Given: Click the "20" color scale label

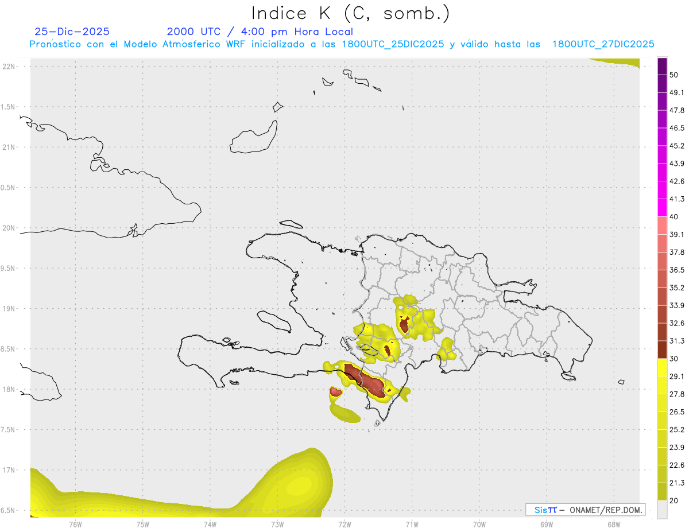Looking at the screenshot, I should click(x=674, y=501).
